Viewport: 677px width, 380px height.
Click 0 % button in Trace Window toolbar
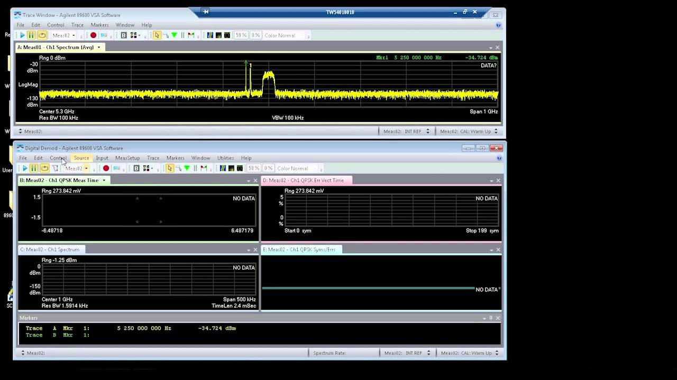point(255,35)
